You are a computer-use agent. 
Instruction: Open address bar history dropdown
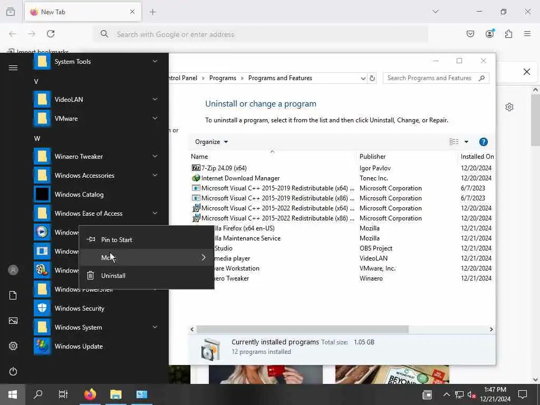pos(363,79)
